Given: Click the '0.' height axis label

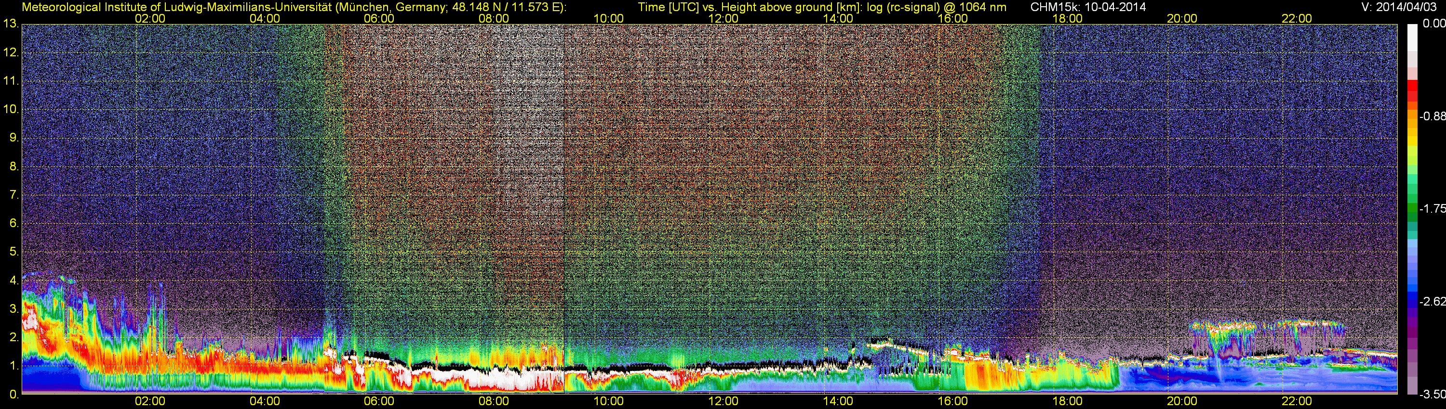Looking at the screenshot, I should (14, 394).
